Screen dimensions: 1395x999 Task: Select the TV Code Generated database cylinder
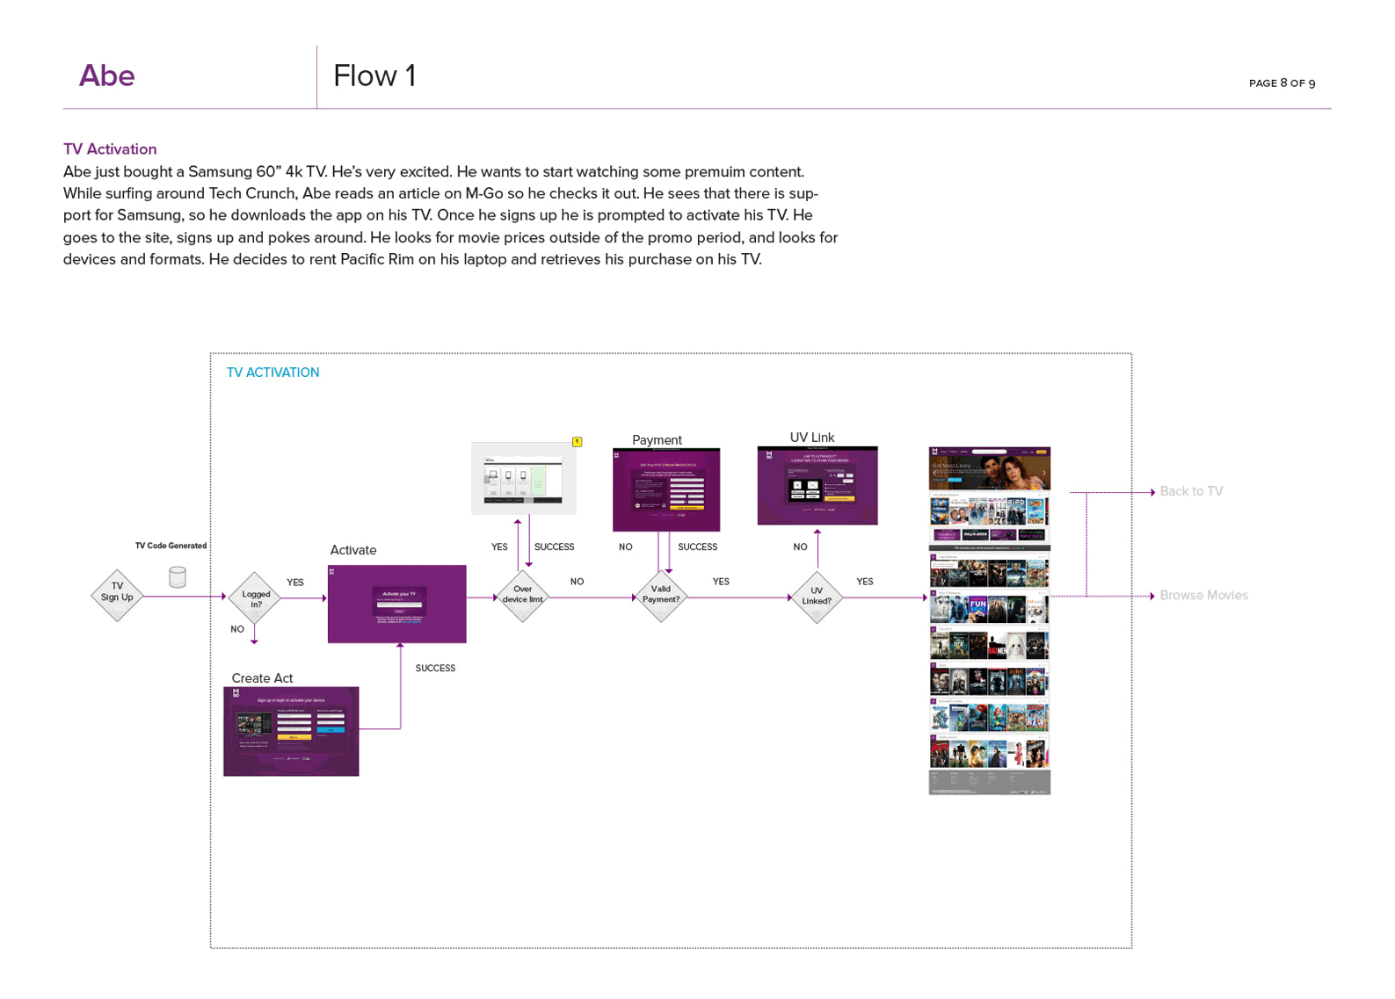[x=177, y=576]
